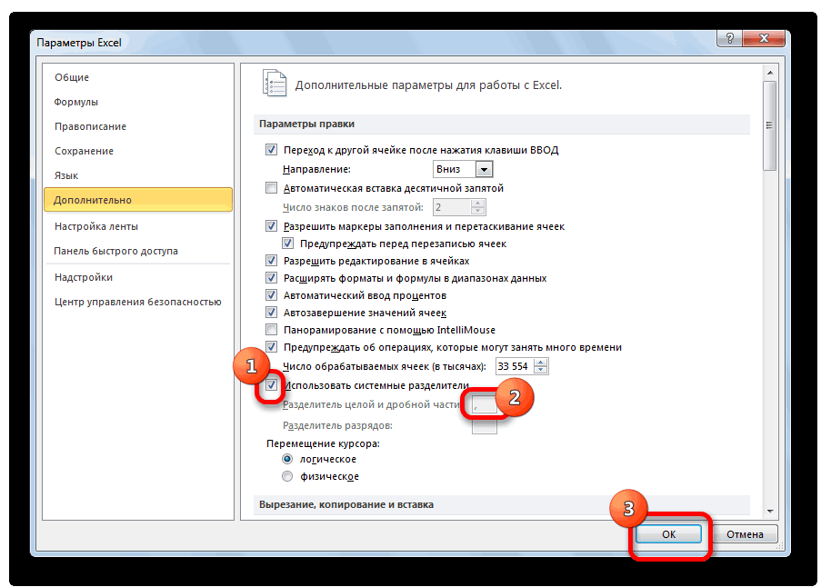Click the Отмена button
Viewport: 821px width, 587px height.
745,534
